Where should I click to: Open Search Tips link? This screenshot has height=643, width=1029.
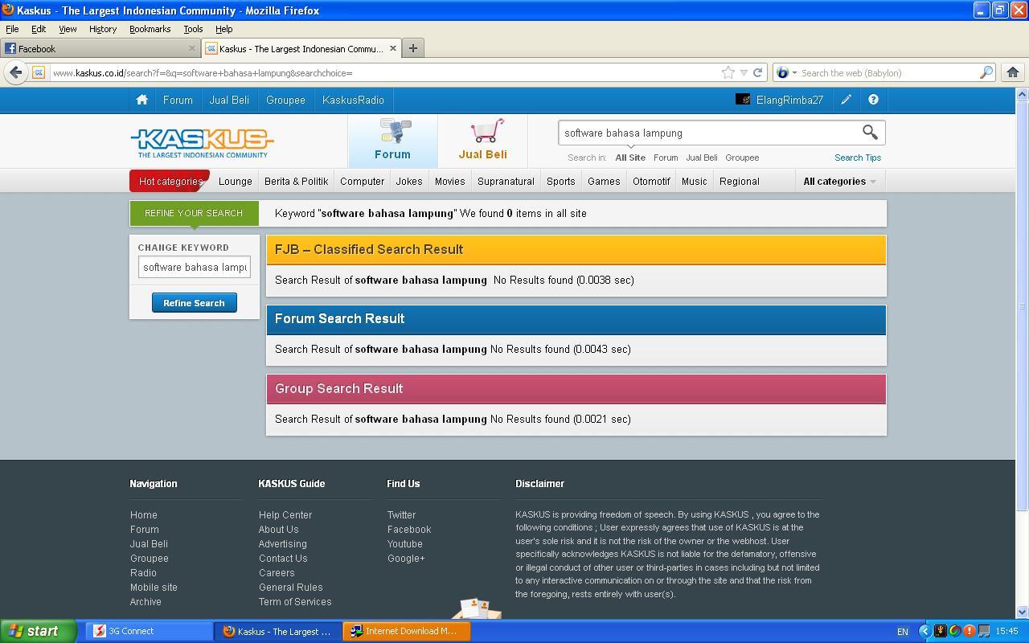click(x=858, y=158)
